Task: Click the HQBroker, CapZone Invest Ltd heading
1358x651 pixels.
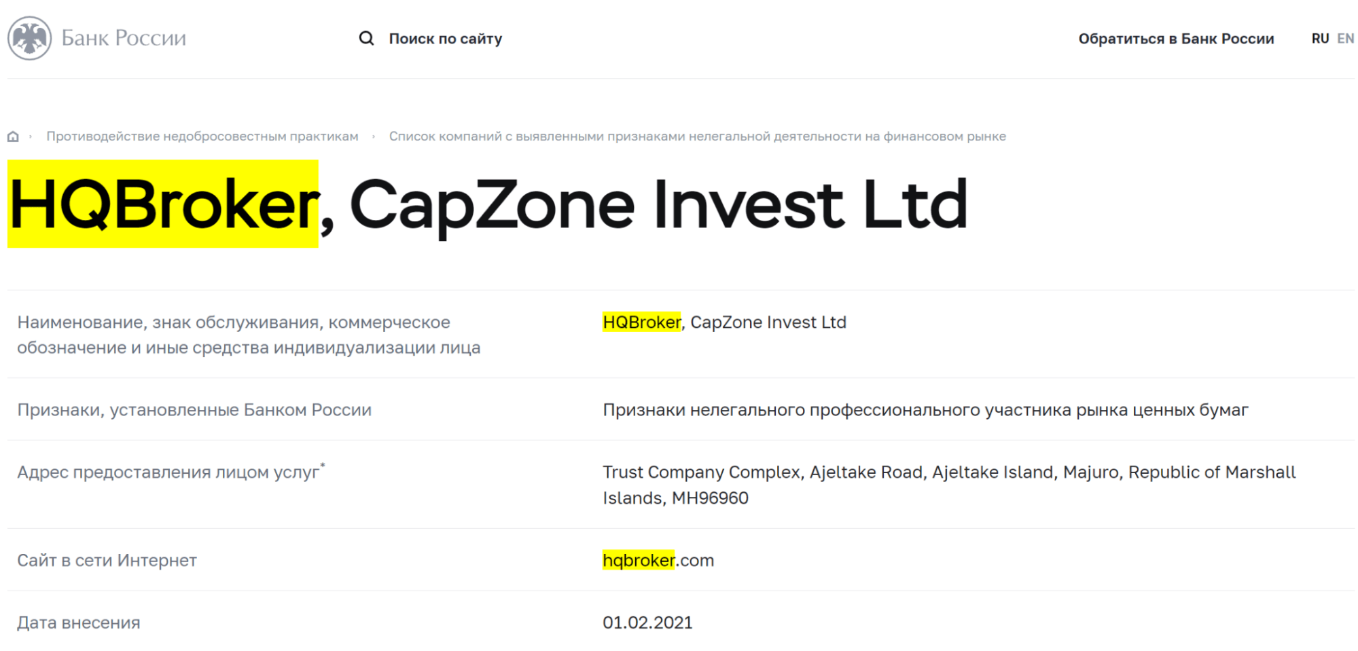Action: tap(488, 204)
